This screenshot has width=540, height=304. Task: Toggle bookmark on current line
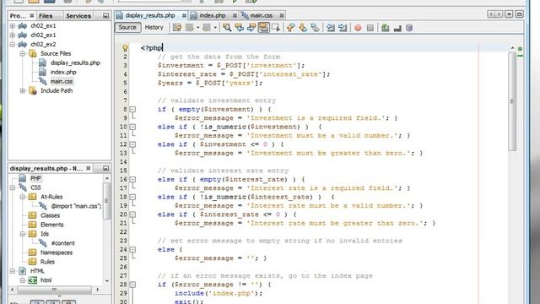point(315,28)
